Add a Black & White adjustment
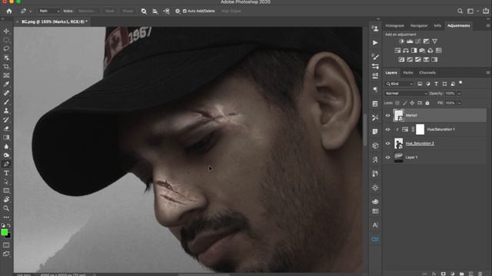The height and width of the screenshot is (276, 492). 414,51
